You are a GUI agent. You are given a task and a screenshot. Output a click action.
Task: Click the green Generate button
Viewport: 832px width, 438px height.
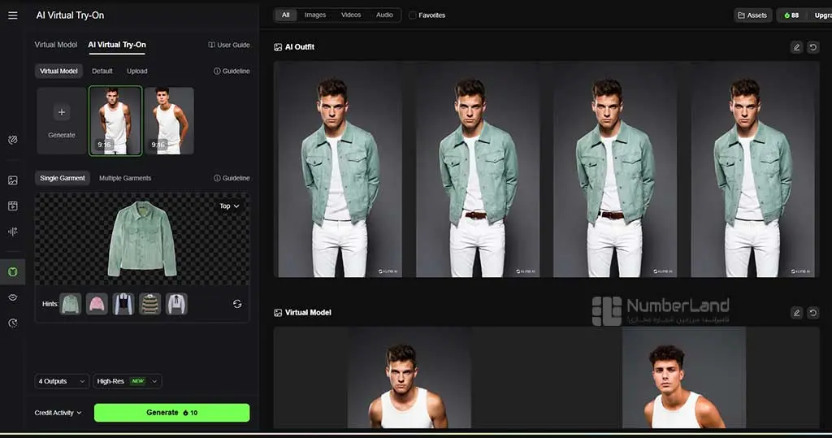[172, 413]
